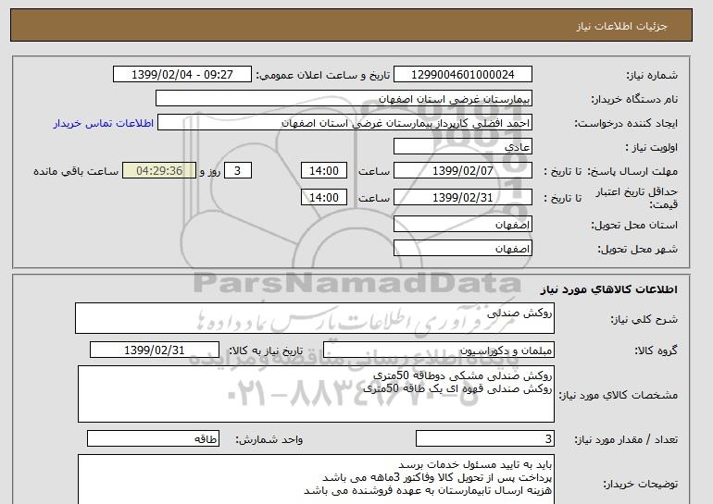This screenshot has height=504, width=713.
Task: Select the priority field showing عادی
Action: coord(463,147)
